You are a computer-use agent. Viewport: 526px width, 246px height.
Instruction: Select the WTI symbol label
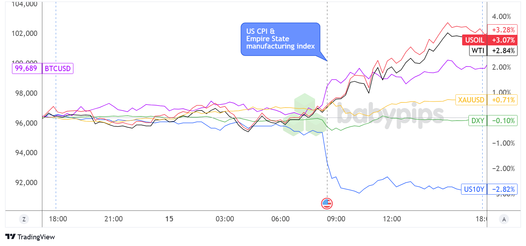(478, 51)
